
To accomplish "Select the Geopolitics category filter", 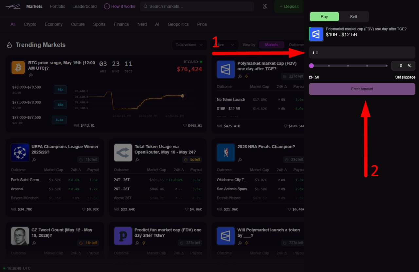I will pos(178,24).
